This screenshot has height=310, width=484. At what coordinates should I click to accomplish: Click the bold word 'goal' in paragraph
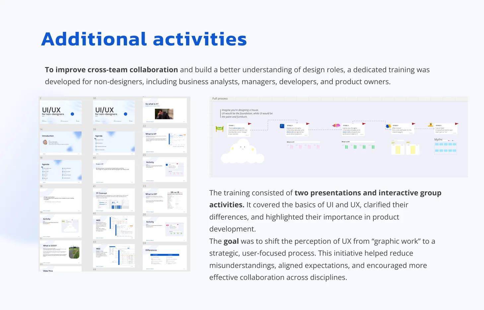coord(231,241)
